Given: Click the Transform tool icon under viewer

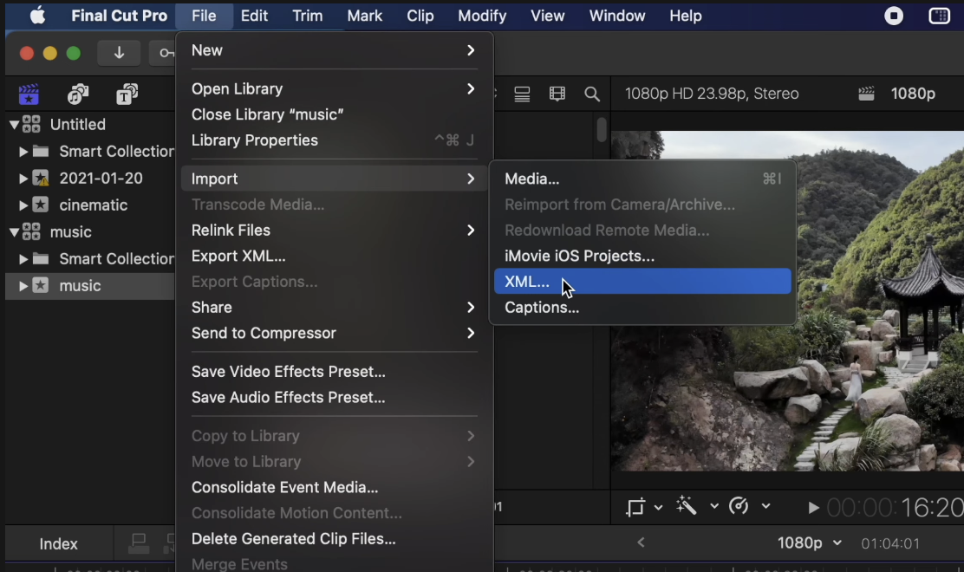Looking at the screenshot, I should click(635, 507).
